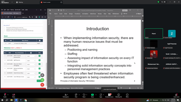Open the browser extensions icon

click(42, 17)
